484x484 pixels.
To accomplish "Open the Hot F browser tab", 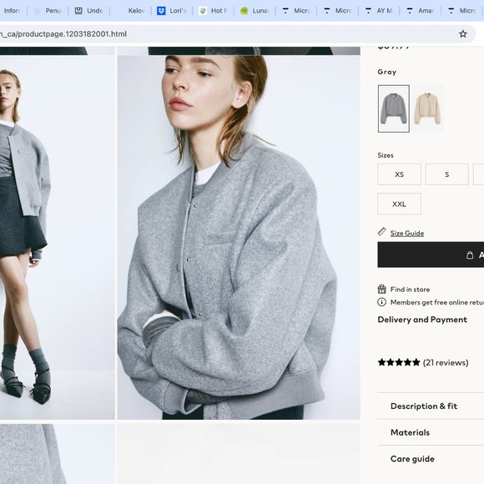I will click(x=214, y=11).
